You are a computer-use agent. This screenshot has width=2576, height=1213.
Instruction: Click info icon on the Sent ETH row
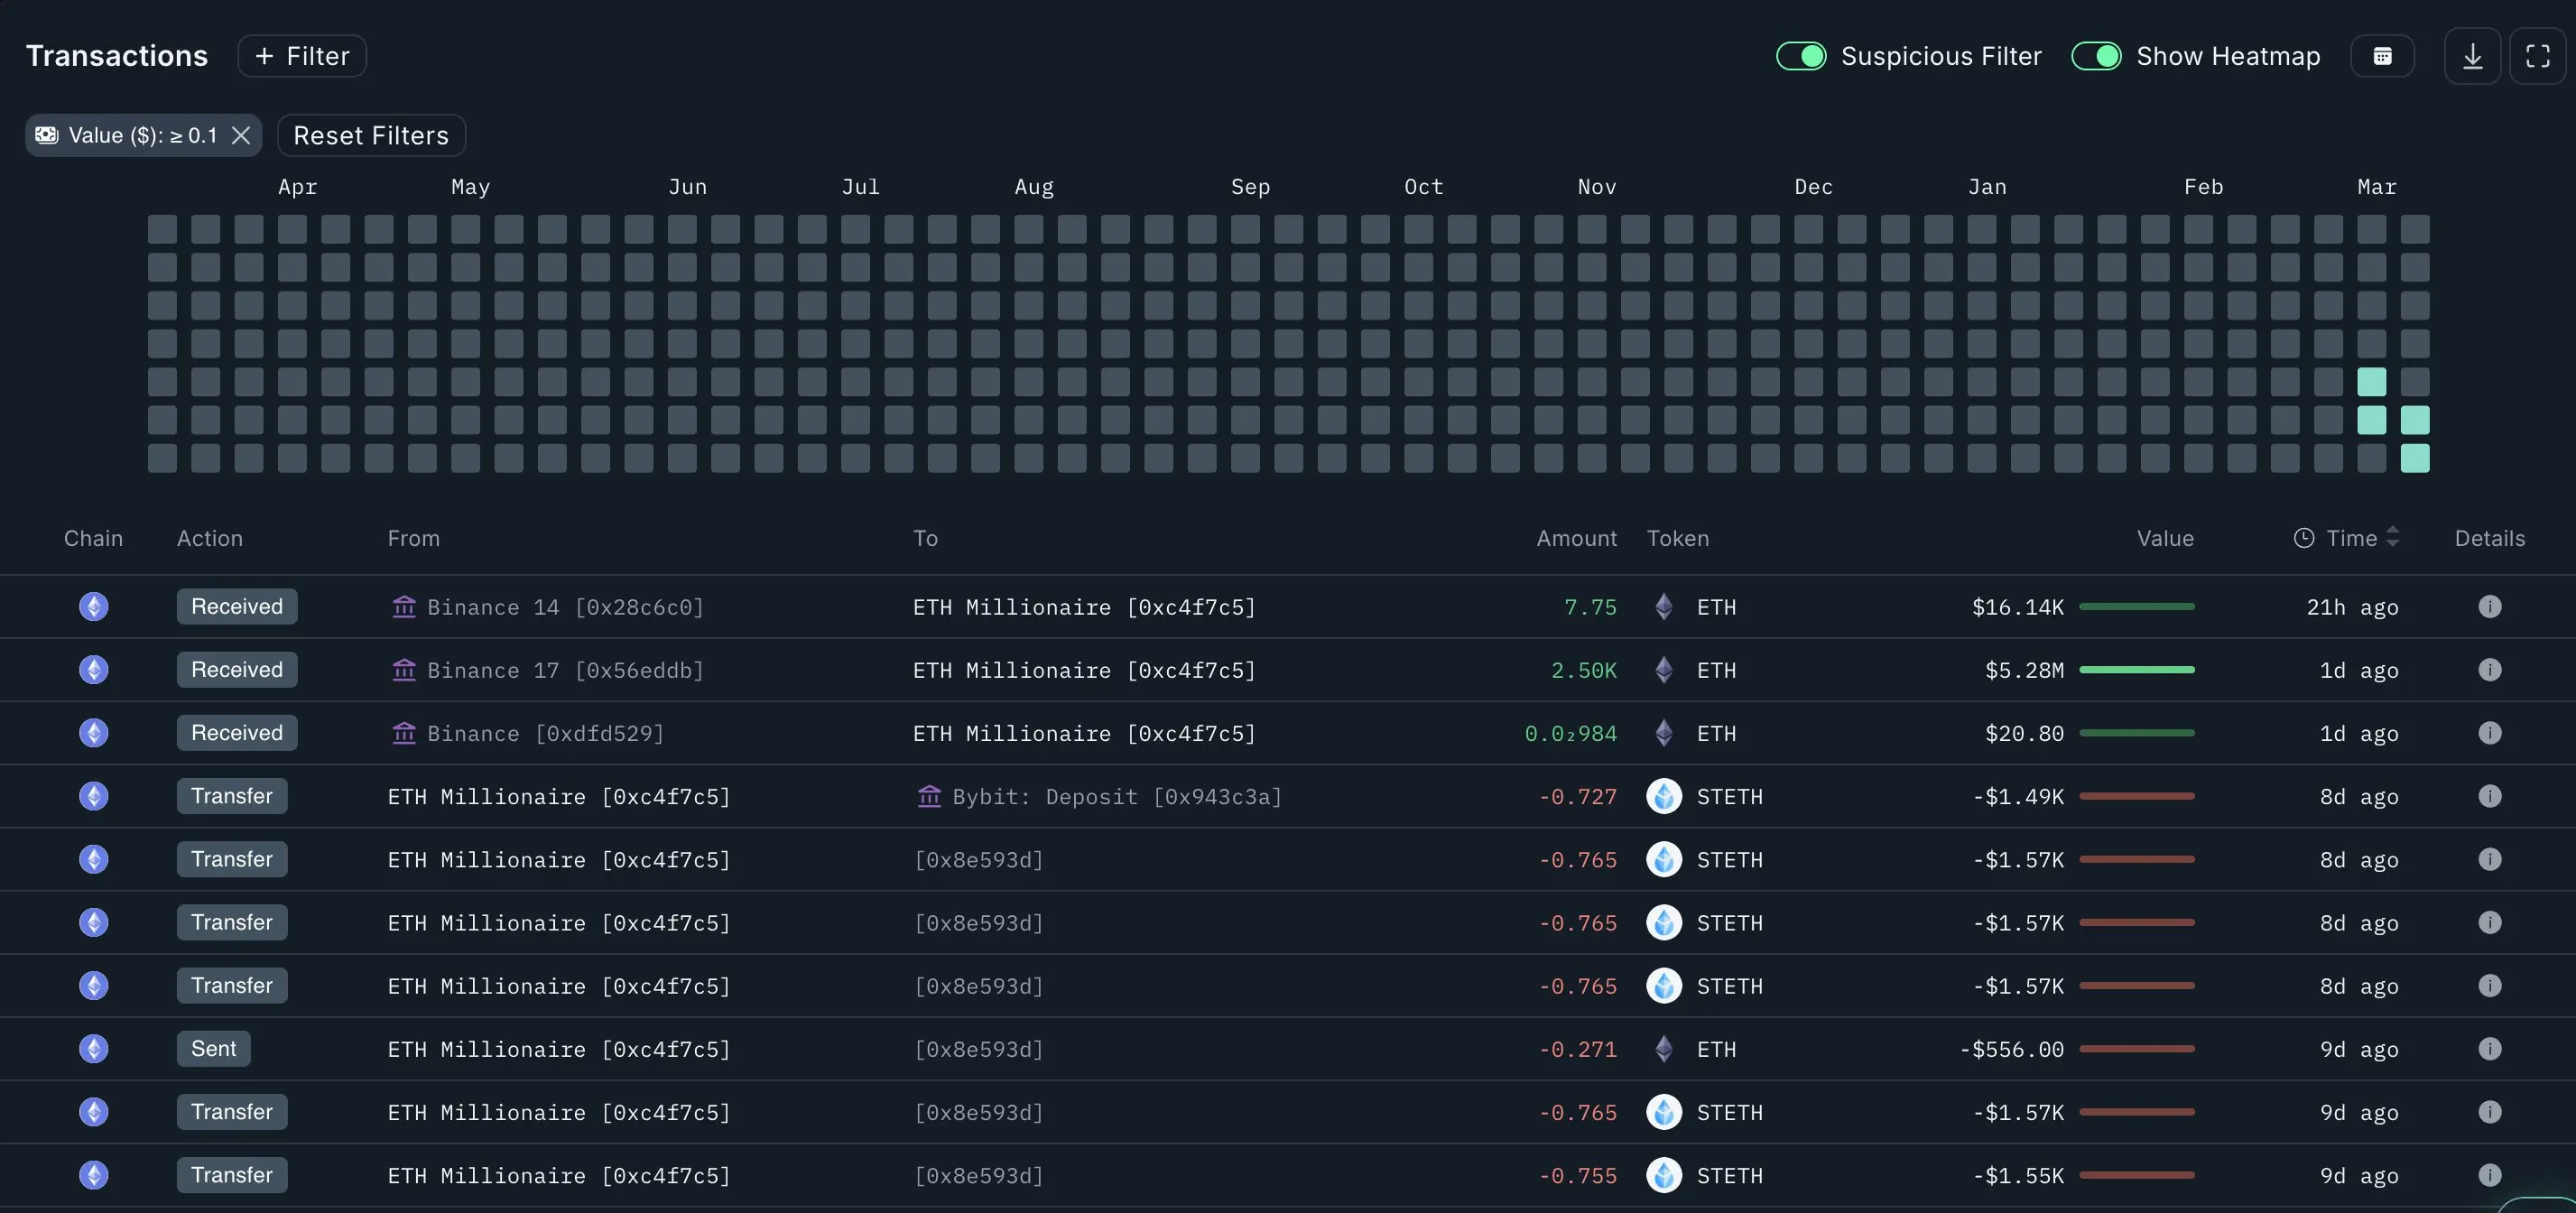click(2489, 1049)
